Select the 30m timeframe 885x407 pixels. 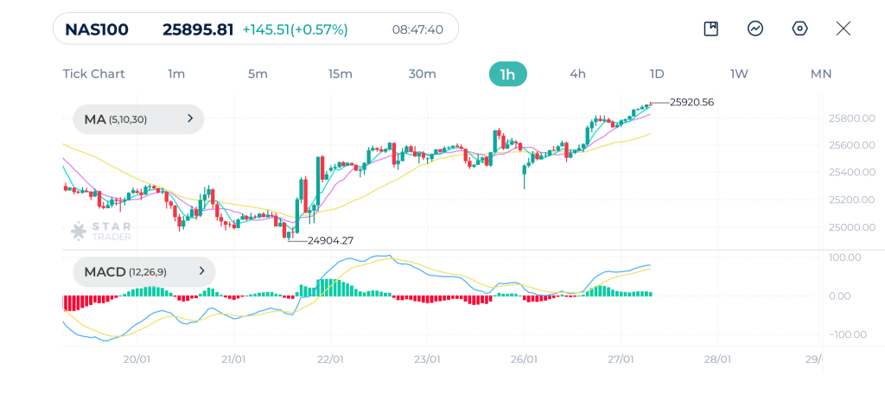[422, 74]
